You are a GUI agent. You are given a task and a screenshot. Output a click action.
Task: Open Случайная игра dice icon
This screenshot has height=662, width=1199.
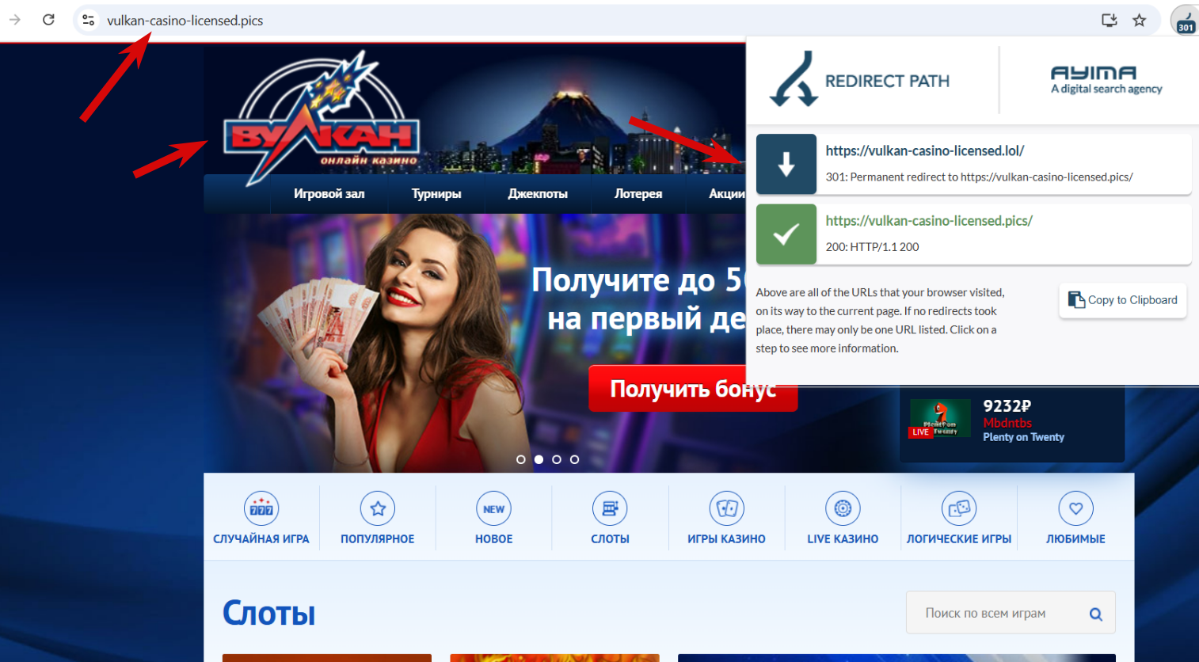coord(261,508)
